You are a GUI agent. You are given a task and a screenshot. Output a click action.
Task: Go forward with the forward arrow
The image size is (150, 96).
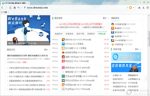click(6, 8)
